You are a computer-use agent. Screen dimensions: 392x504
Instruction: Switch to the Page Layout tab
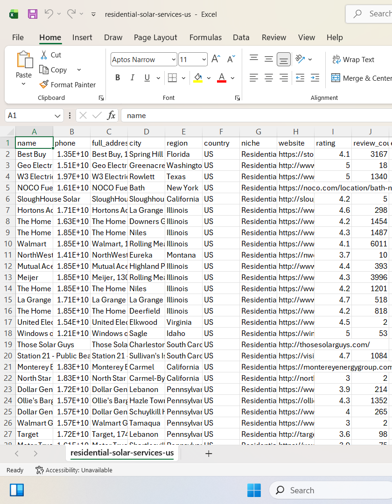(x=155, y=37)
